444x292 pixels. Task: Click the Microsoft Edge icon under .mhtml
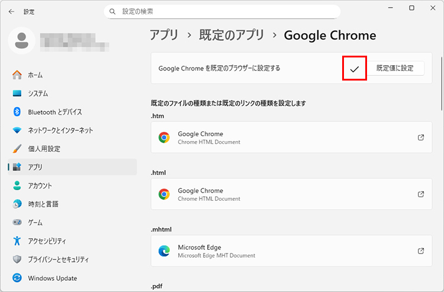(164, 251)
